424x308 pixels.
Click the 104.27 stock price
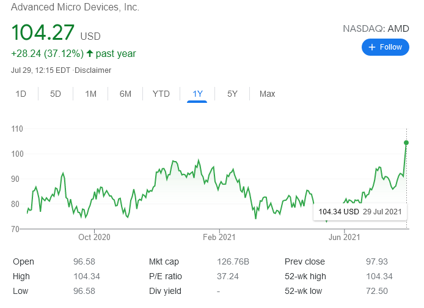[43, 32]
